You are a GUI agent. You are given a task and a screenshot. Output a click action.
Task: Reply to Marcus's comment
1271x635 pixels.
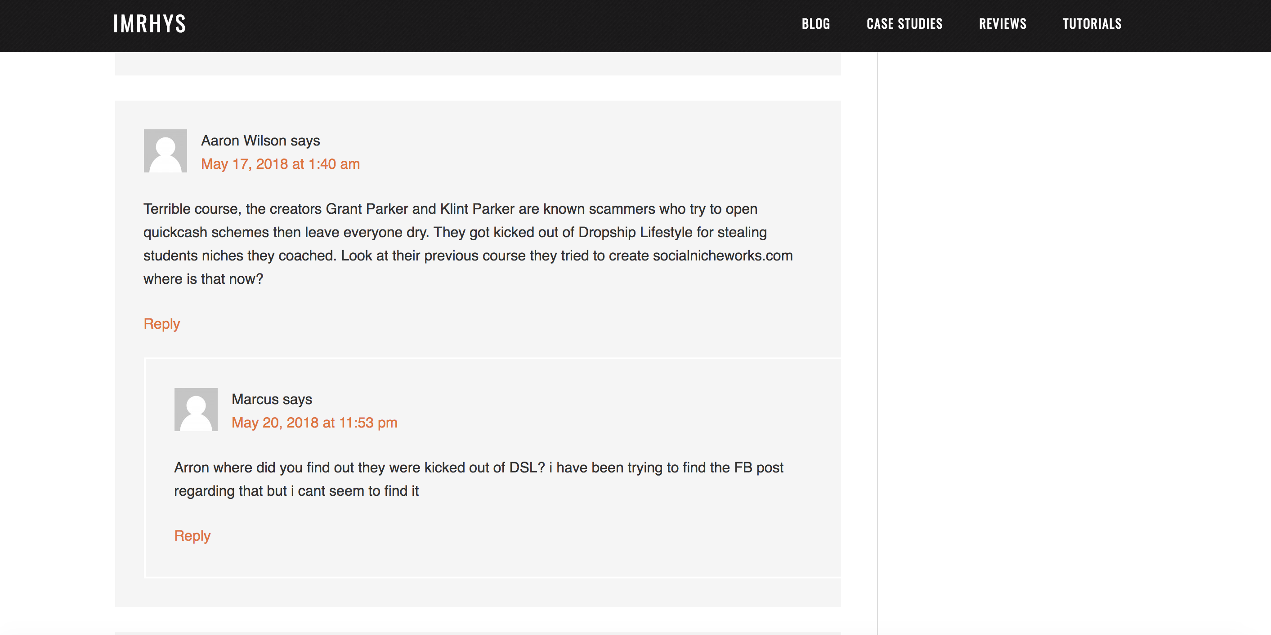192,536
